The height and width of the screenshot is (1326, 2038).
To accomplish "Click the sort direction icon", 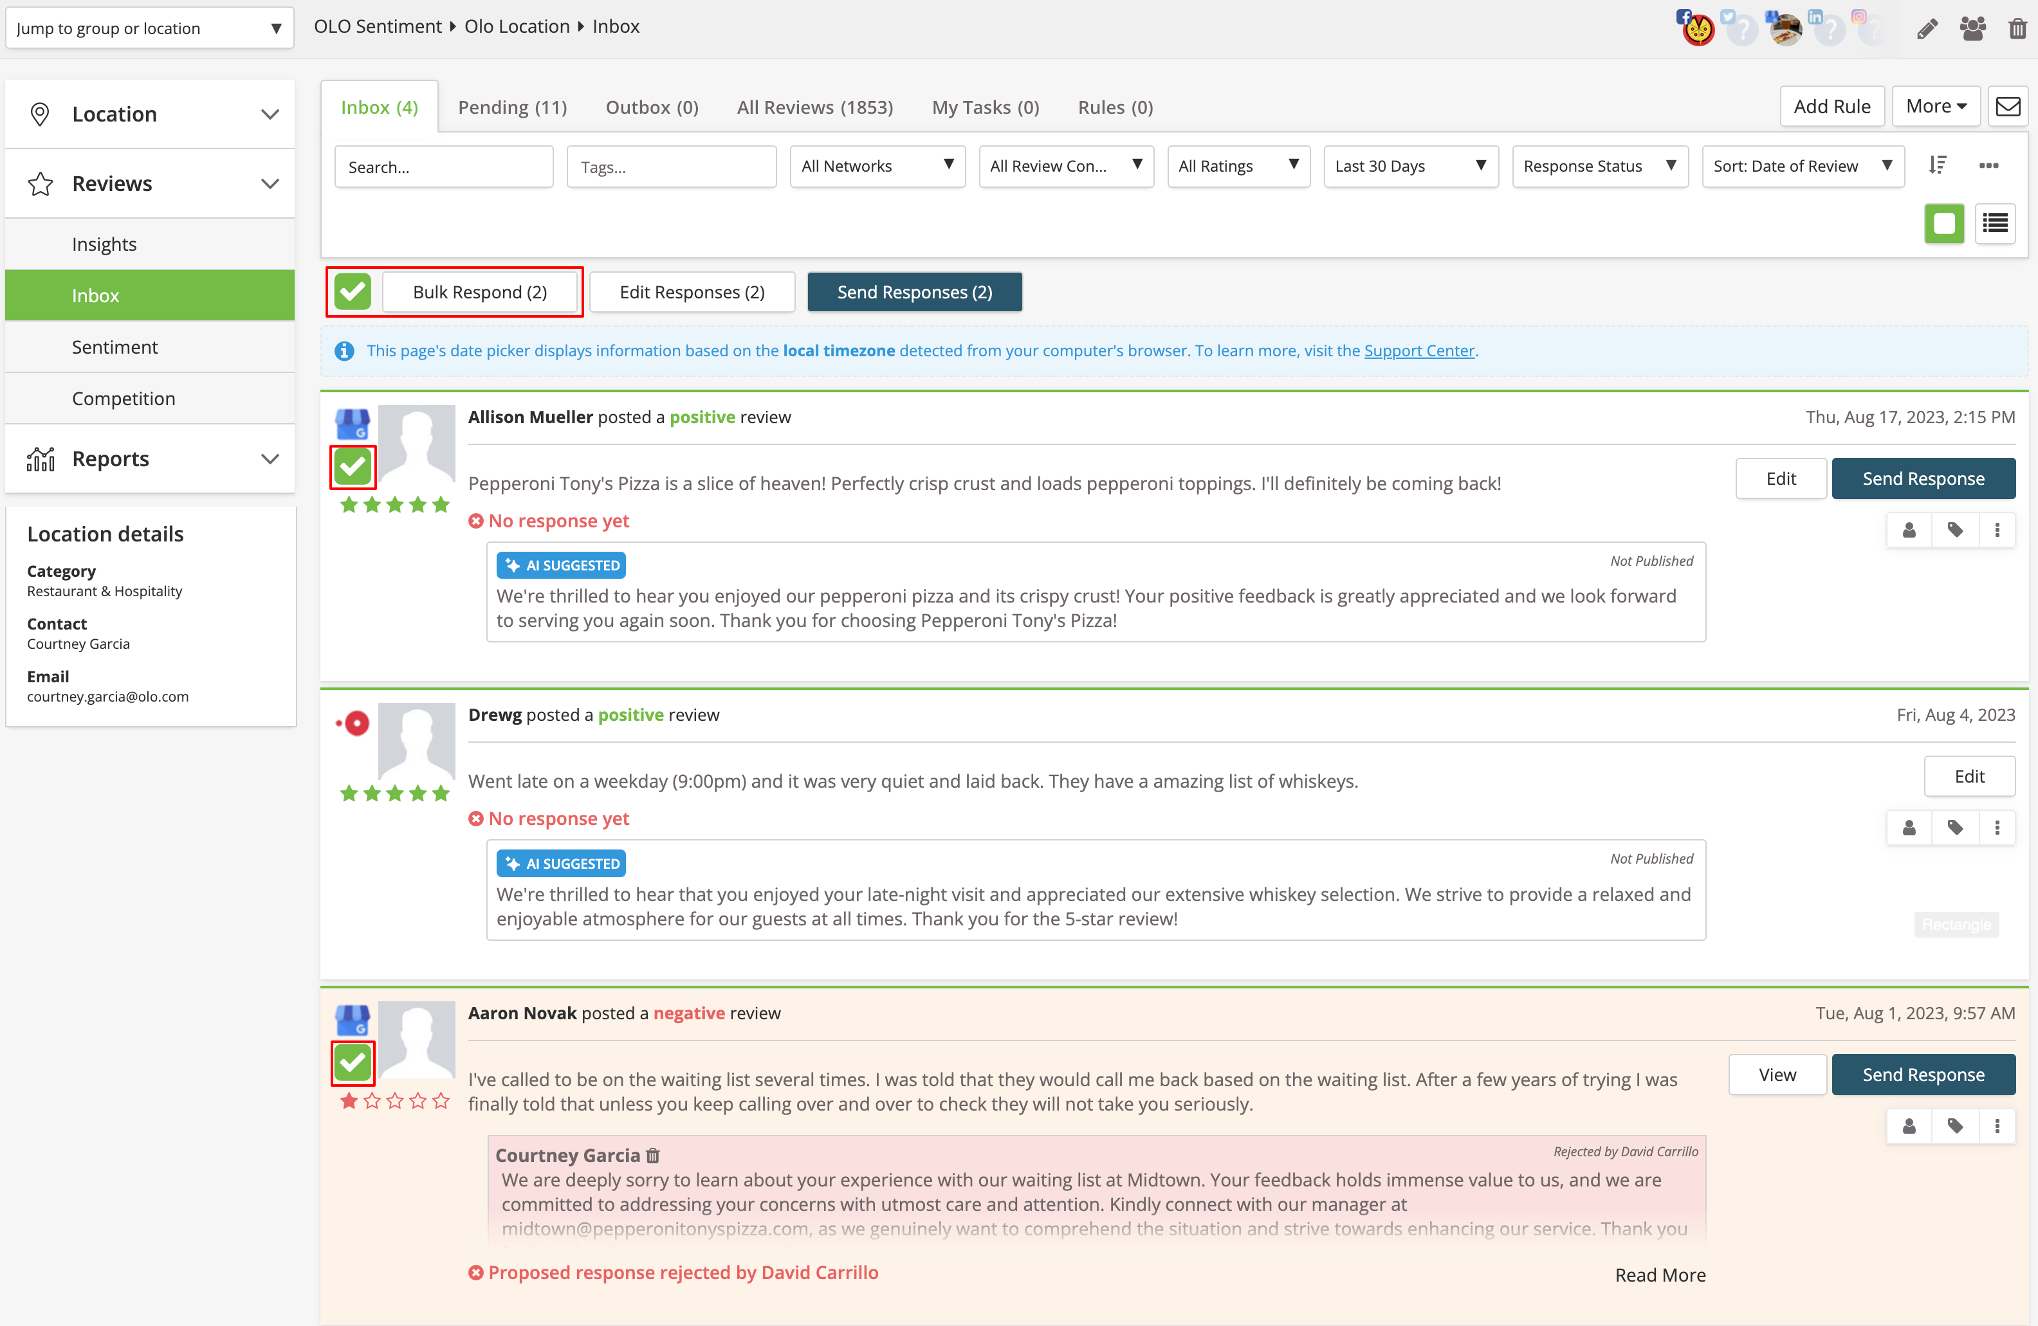I will pos(1937,165).
